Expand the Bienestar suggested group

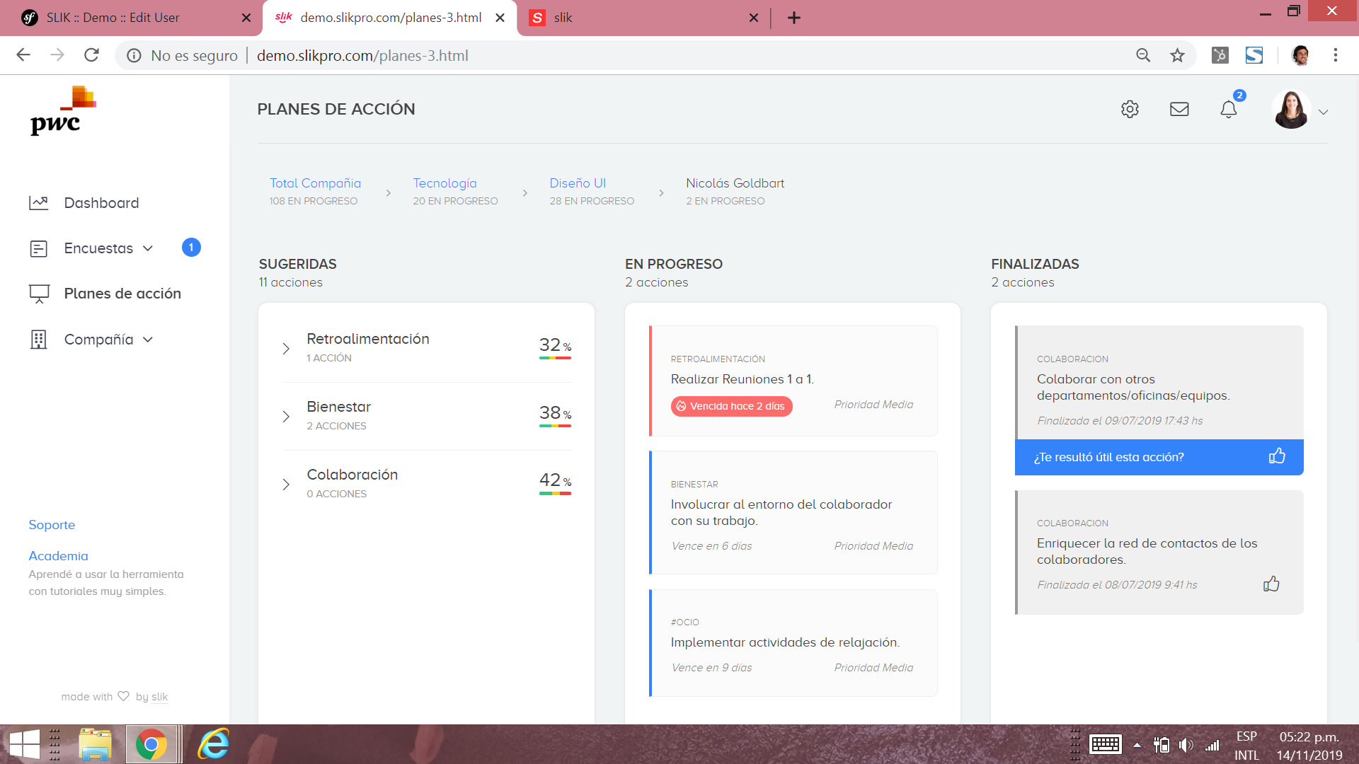286,417
